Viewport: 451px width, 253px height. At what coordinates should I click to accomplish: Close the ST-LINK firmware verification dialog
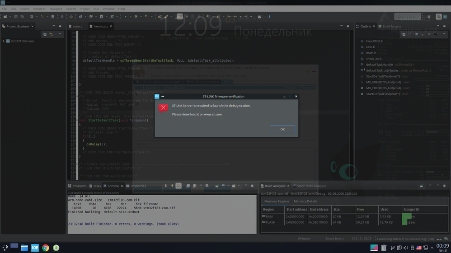coord(296,97)
